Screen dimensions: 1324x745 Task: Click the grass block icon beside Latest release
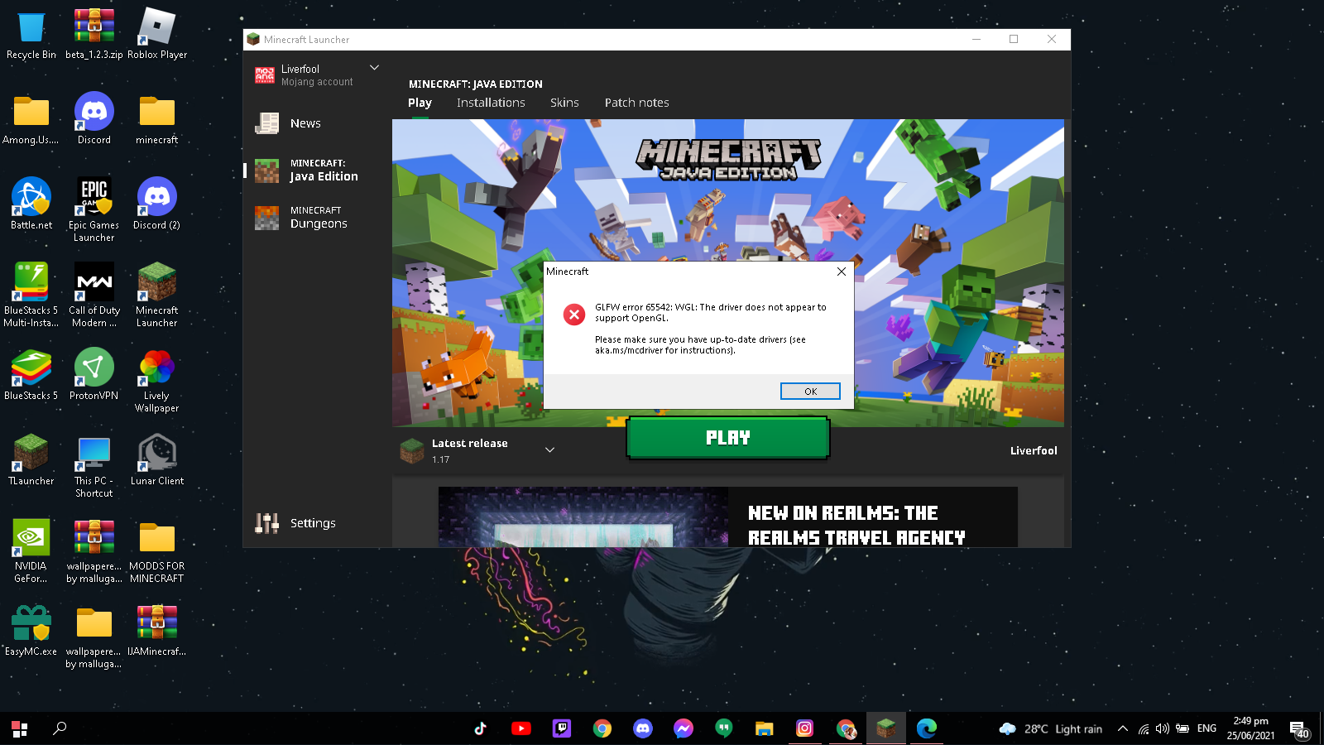pos(412,451)
